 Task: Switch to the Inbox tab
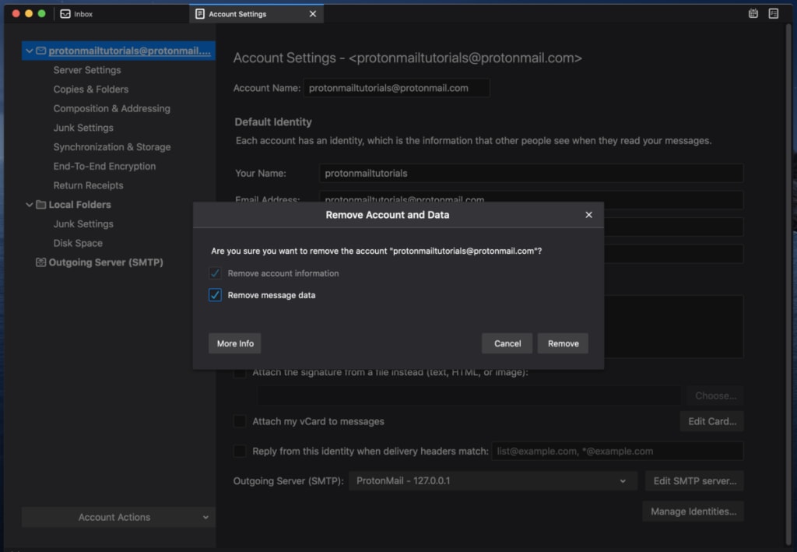[121, 14]
